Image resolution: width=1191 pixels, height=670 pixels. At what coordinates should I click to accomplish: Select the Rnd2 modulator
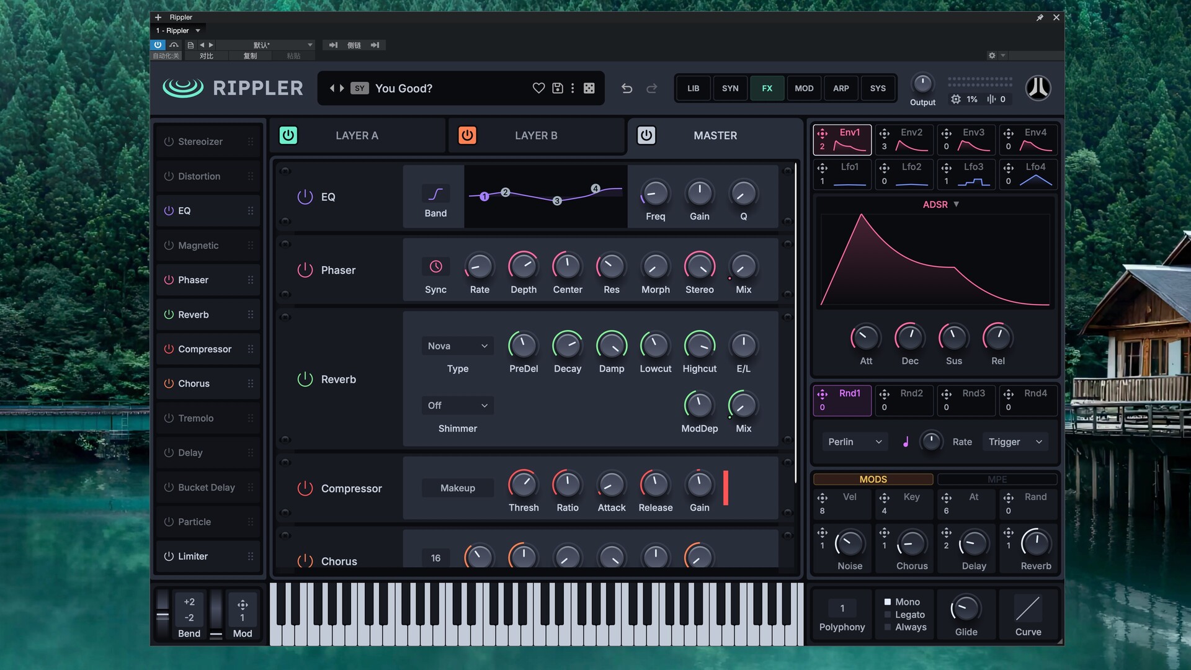(904, 400)
